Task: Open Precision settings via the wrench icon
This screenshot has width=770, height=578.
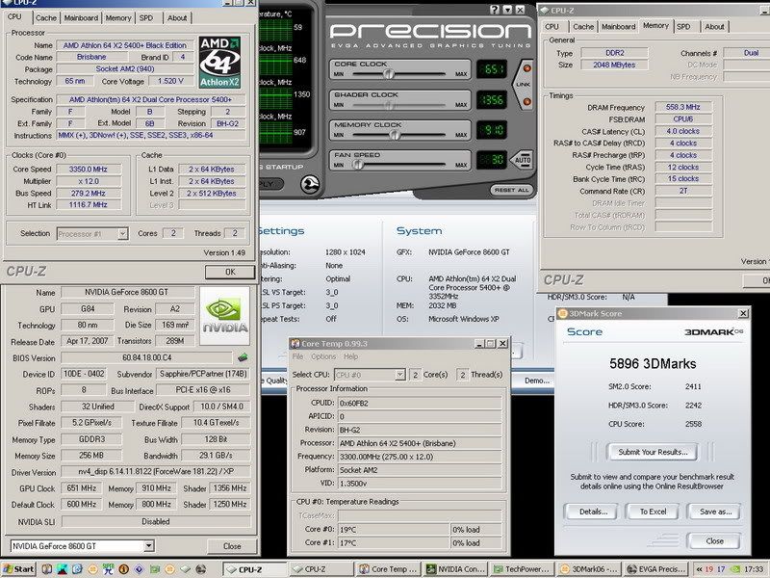Action: 310,183
